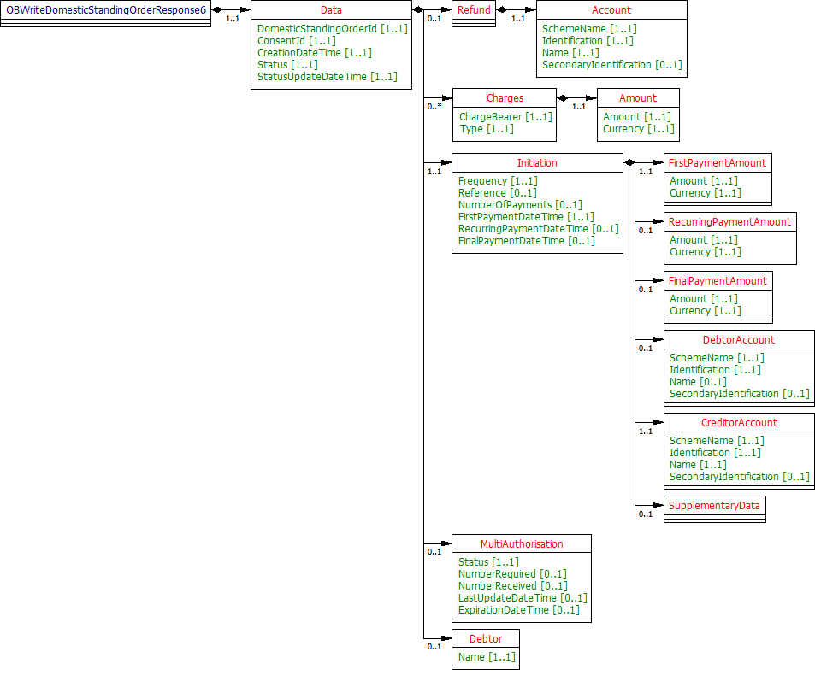Click the OBWriteDomesticStandingOrderResponse6 root class box

coord(106,10)
